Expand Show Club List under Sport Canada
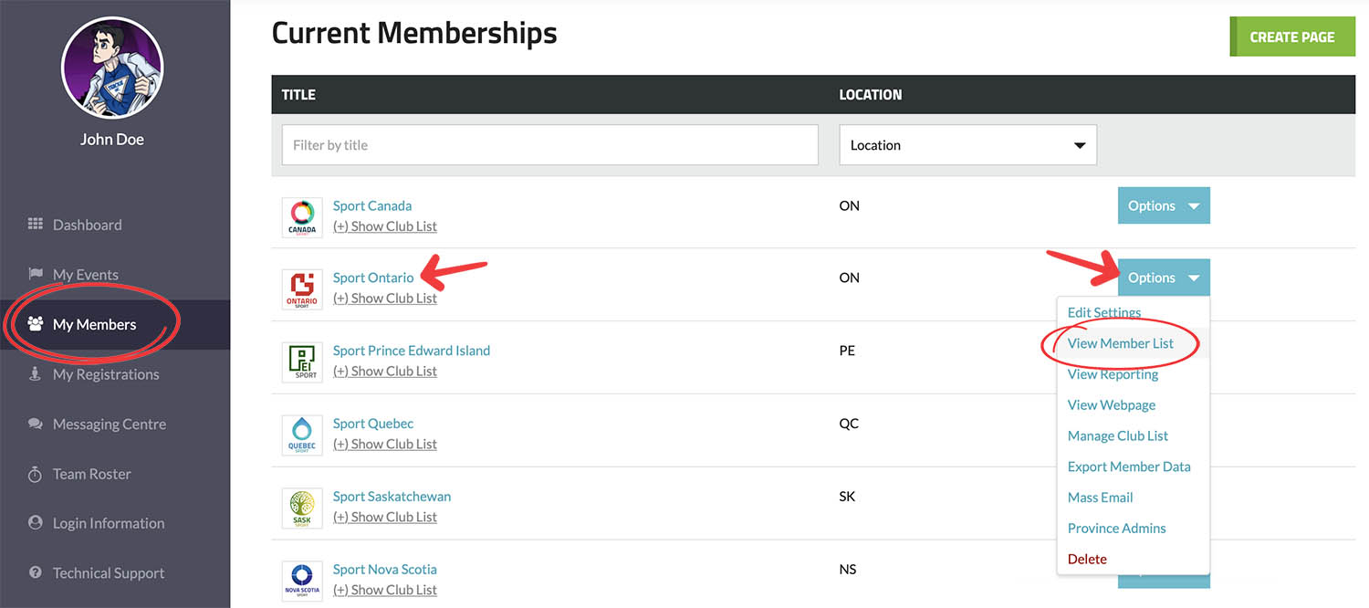 coord(385,226)
